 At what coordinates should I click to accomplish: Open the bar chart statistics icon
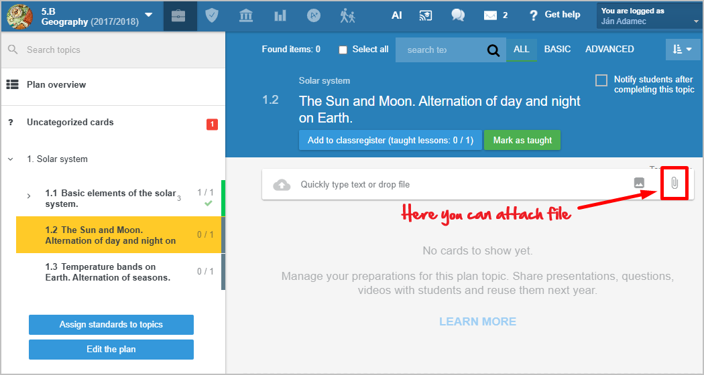(280, 15)
